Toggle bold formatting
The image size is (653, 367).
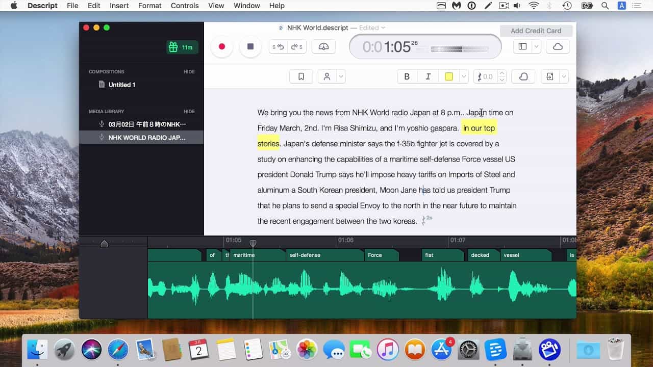click(x=407, y=76)
